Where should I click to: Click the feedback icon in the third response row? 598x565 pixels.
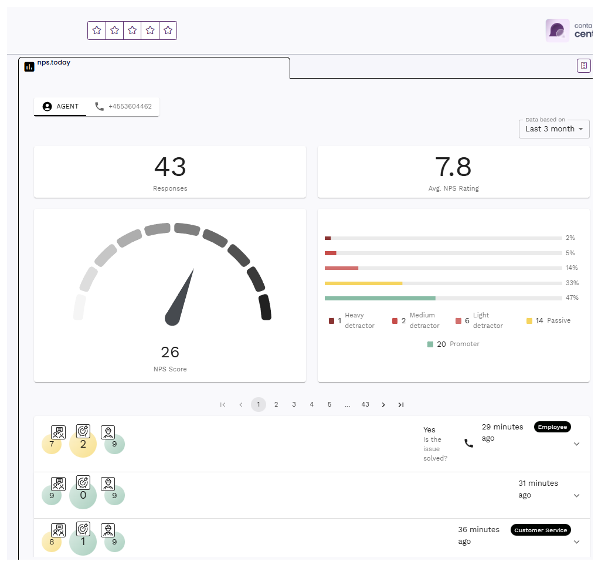click(58, 530)
